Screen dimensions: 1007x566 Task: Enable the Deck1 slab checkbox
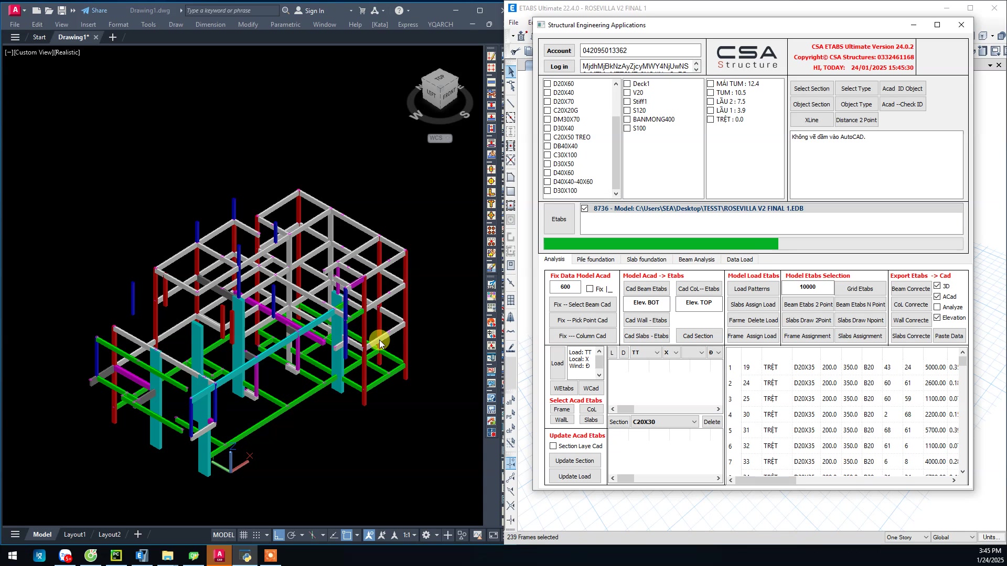(627, 84)
